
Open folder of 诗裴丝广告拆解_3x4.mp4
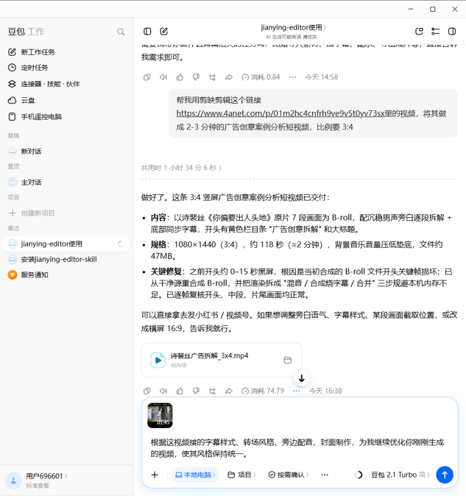[288, 360]
